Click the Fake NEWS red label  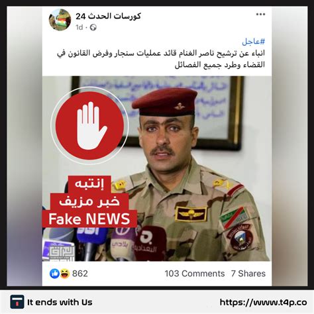tap(89, 219)
